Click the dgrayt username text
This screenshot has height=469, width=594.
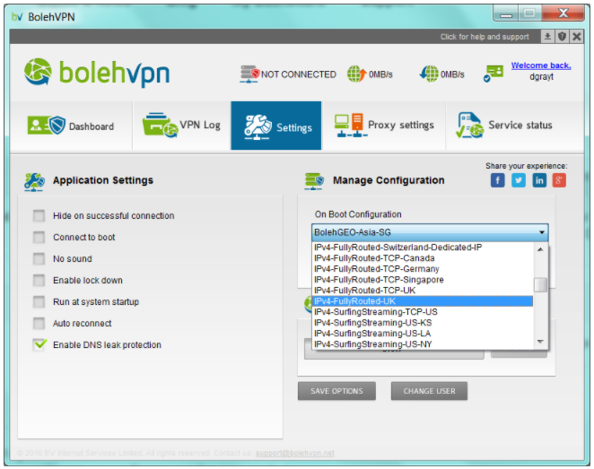[x=541, y=76]
